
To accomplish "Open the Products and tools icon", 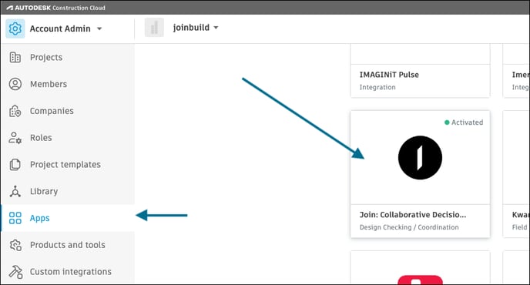I will [15, 245].
